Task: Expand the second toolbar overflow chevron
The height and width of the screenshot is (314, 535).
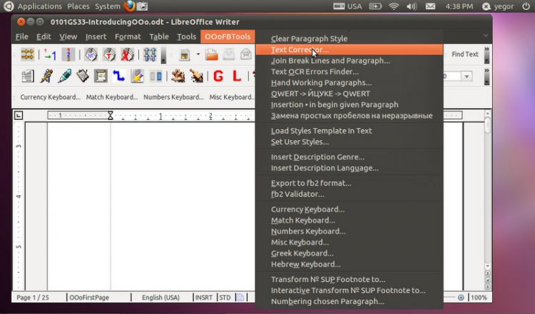Action: 487,71
